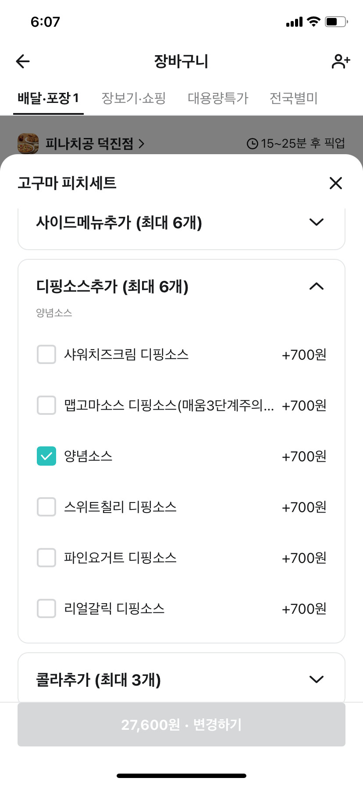363x785 pixels.
Task: Close the 고구마 피치세트 options sheet
Action: (x=335, y=183)
